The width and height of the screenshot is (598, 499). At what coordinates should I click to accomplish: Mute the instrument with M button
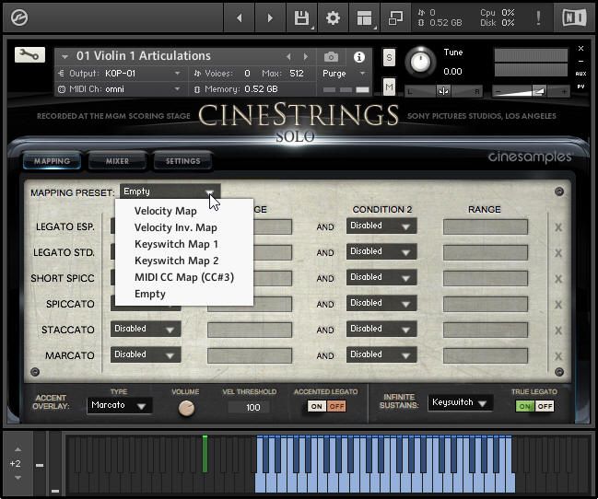click(x=389, y=87)
